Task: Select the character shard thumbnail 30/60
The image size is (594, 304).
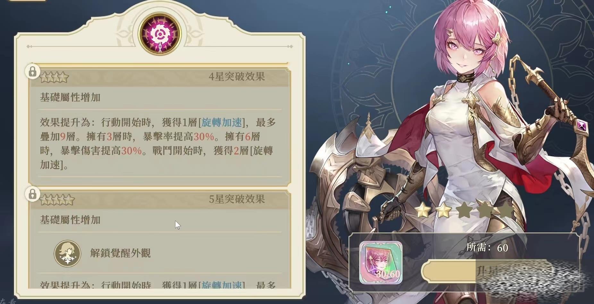Action: 381,263
